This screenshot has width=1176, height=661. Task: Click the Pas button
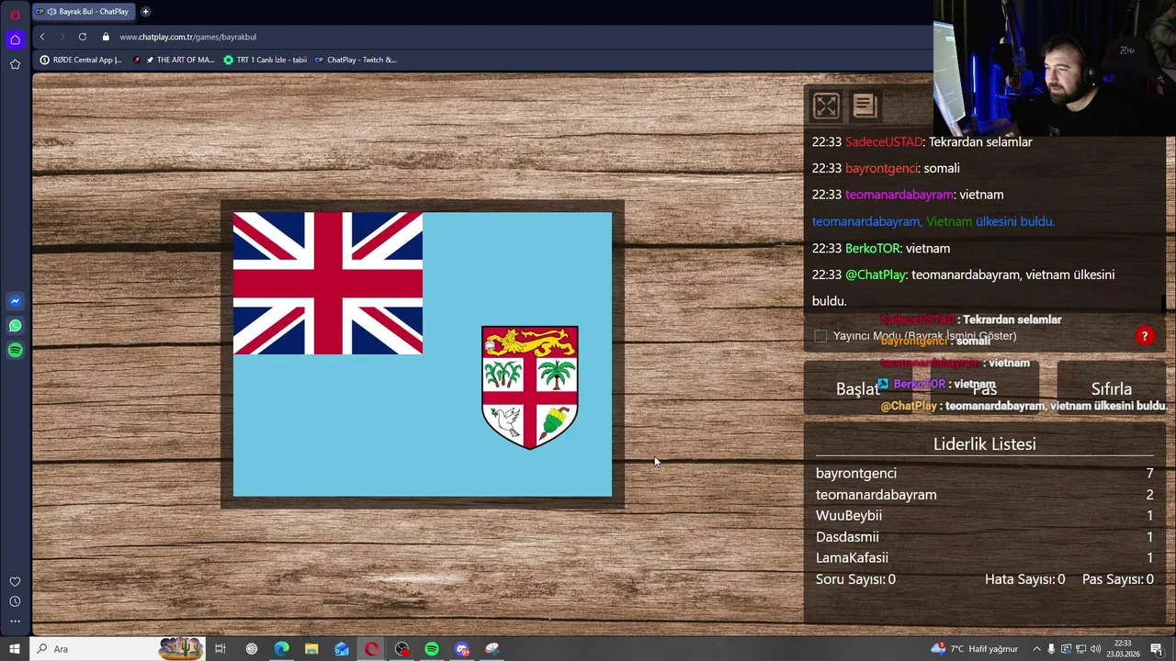(984, 389)
